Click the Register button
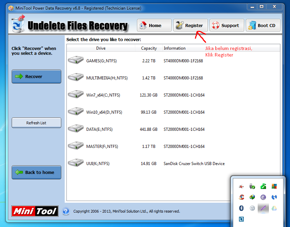This screenshot has height=227, width=290. [190, 25]
